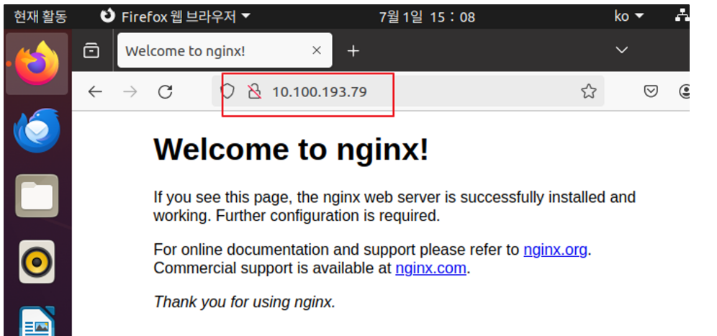The image size is (717, 336).
Task: Follow the nginx.org link
Action: (x=555, y=250)
